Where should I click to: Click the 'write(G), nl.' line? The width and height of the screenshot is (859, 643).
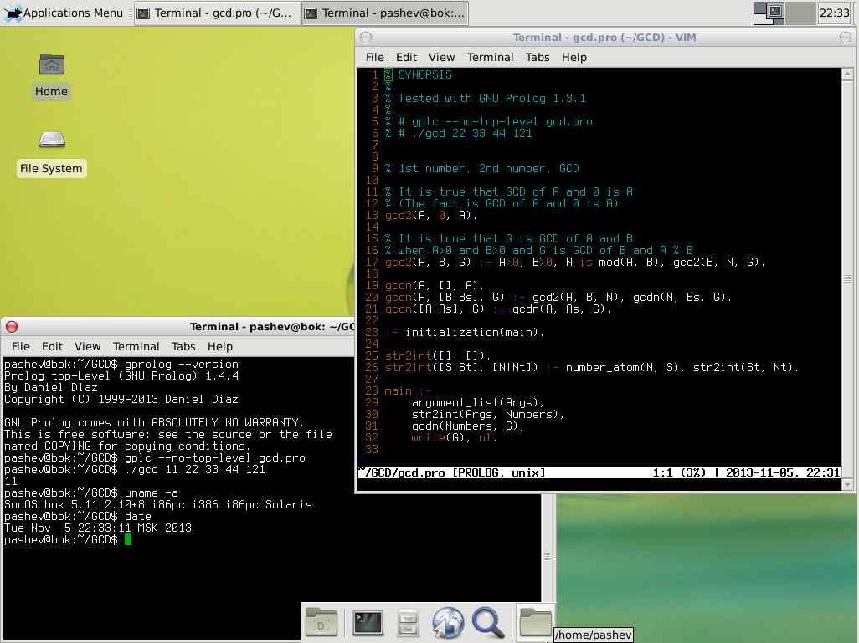tap(454, 437)
